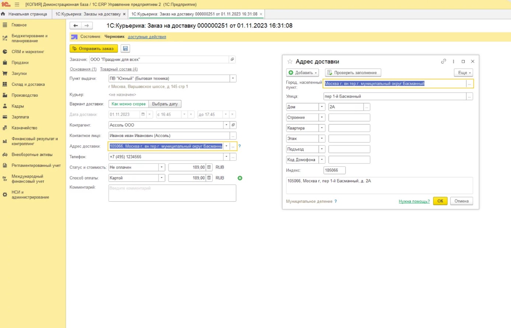
Task: Click the blue question mark near Адрес доставки
Action: point(240,146)
